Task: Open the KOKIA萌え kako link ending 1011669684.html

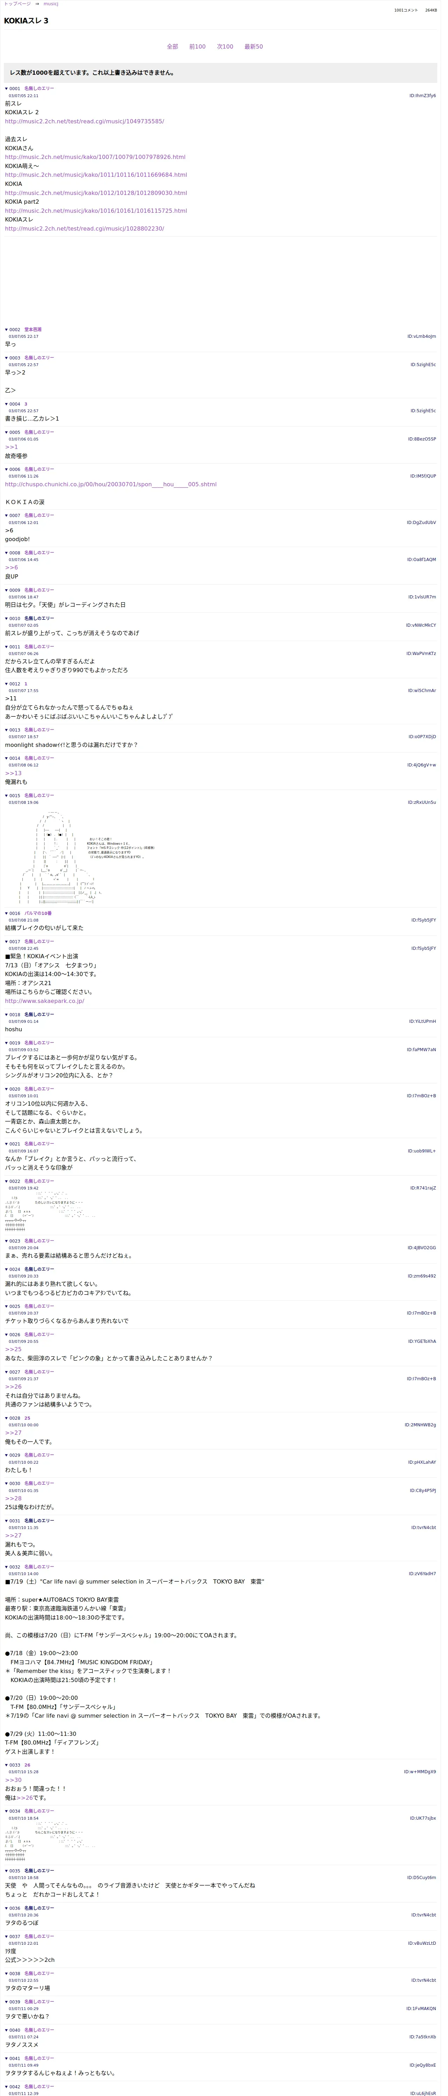Action: click(x=96, y=175)
